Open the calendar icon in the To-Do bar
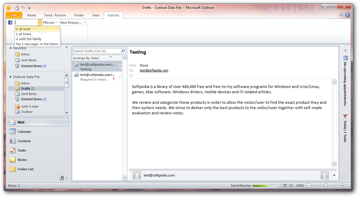 point(346,58)
